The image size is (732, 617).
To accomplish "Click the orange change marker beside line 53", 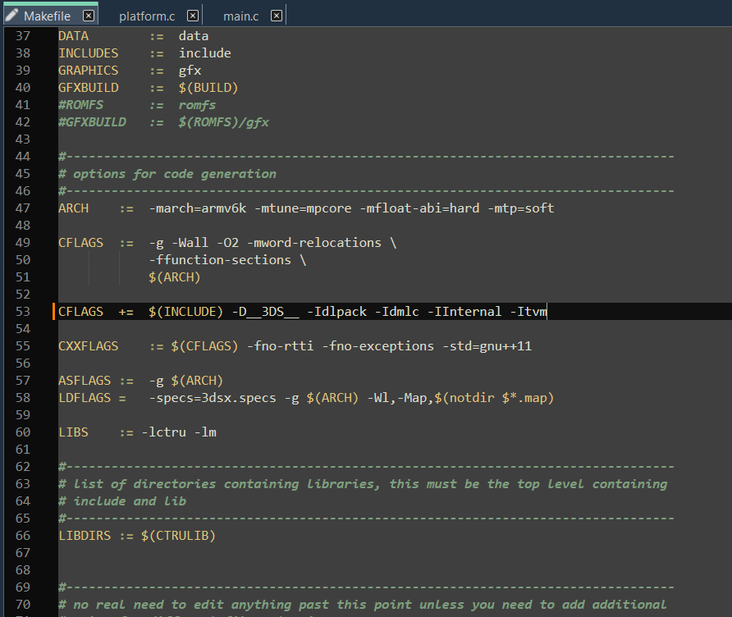I will coord(53,312).
